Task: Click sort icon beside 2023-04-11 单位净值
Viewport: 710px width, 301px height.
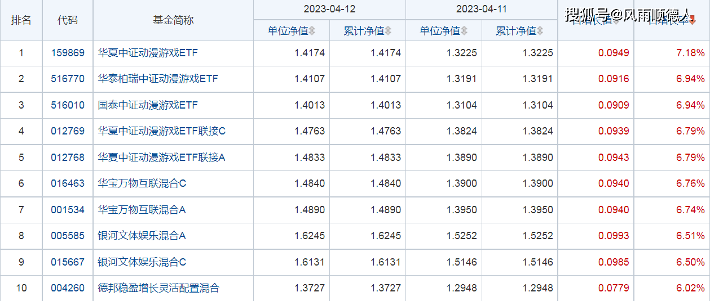Action: tap(464, 31)
